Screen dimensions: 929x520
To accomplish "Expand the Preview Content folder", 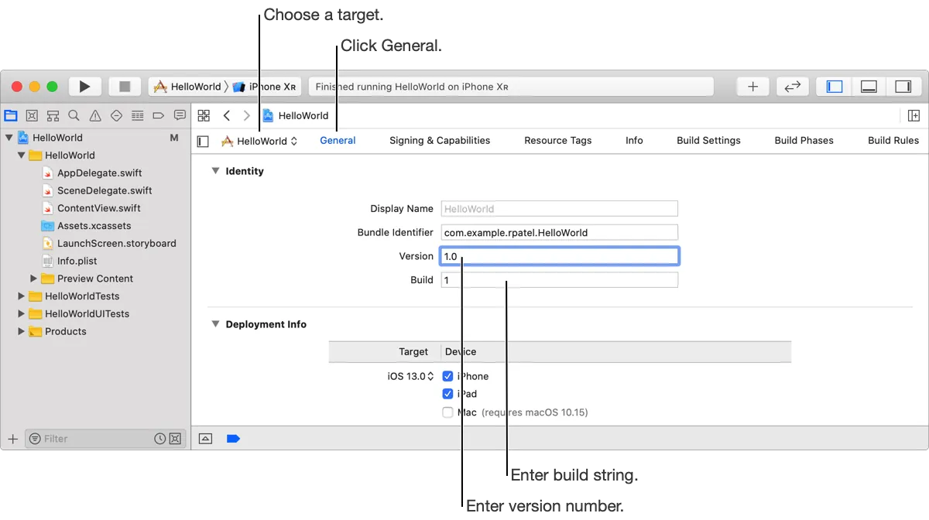I will pos(33,279).
